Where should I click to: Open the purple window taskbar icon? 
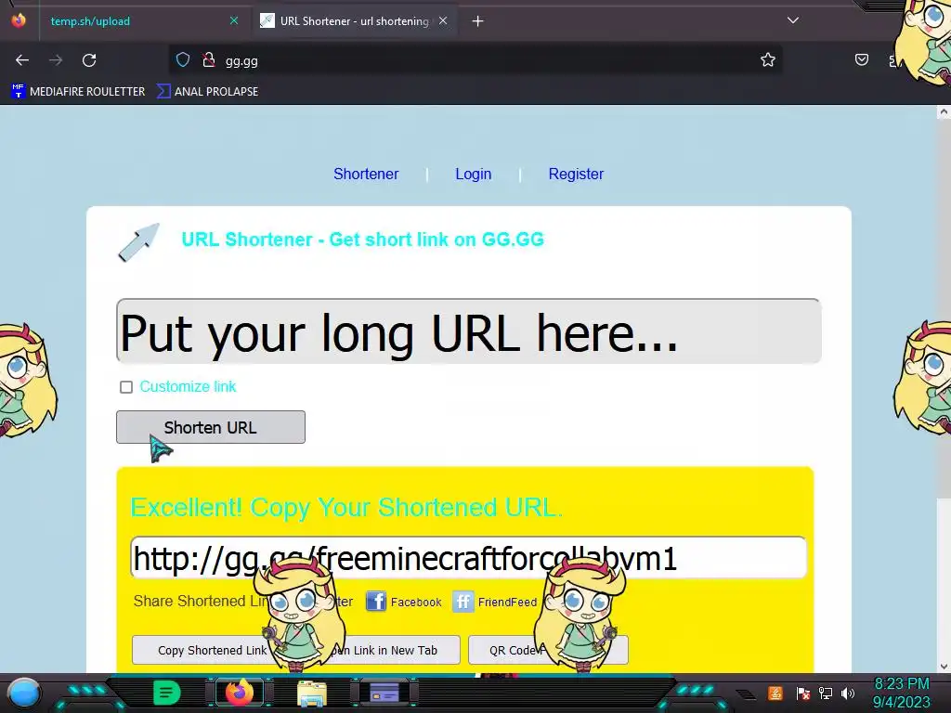click(x=384, y=693)
